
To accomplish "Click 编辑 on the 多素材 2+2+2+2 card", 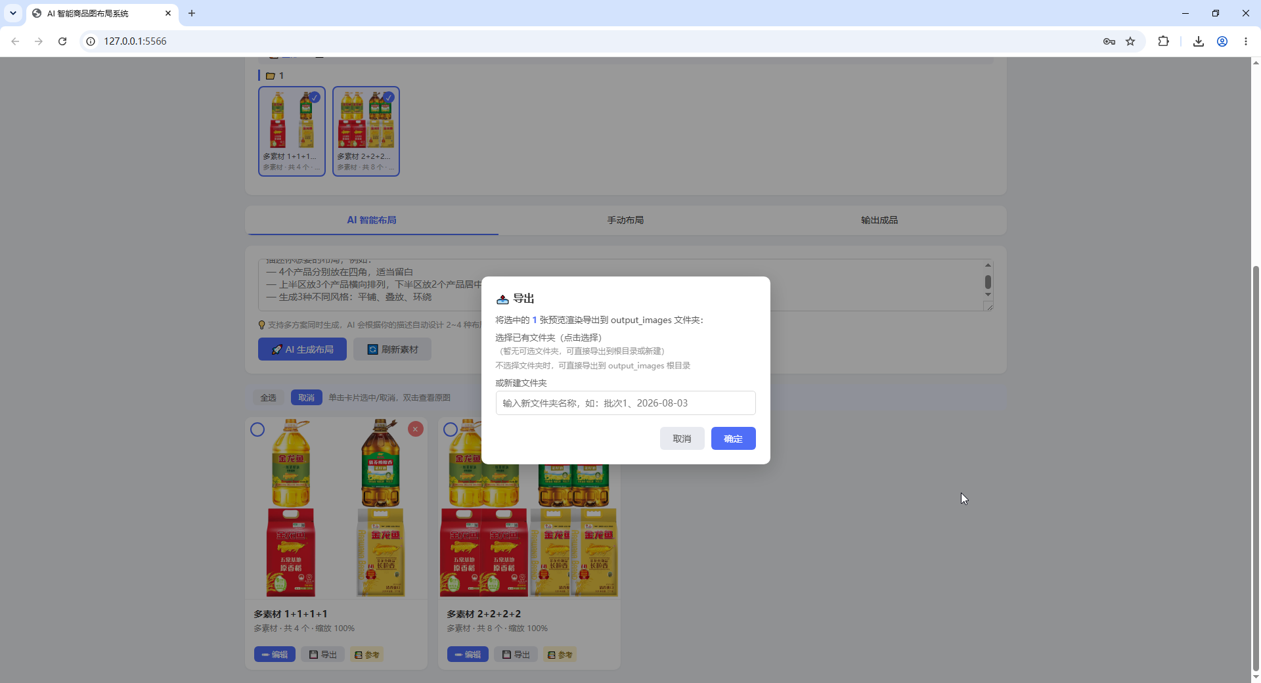I will pyautogui.click(x=468, y=654).
